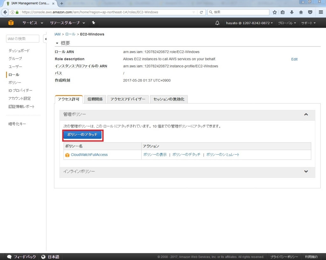This screenshot has height=260, width=326.
Task: Switch to the アクセスアドバイザー tab
Action: pyautogui.click(x=128, y=99)
